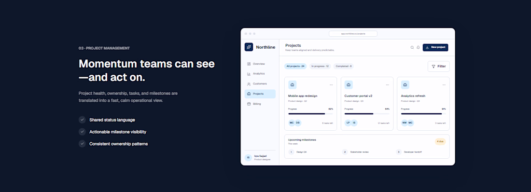531x192 pixels.
Task: Click the Customers sidebar people icon
Action: coord(249,83)
